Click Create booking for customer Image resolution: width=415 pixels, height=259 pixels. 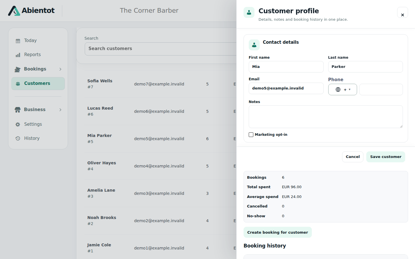[x=278, y=232]
